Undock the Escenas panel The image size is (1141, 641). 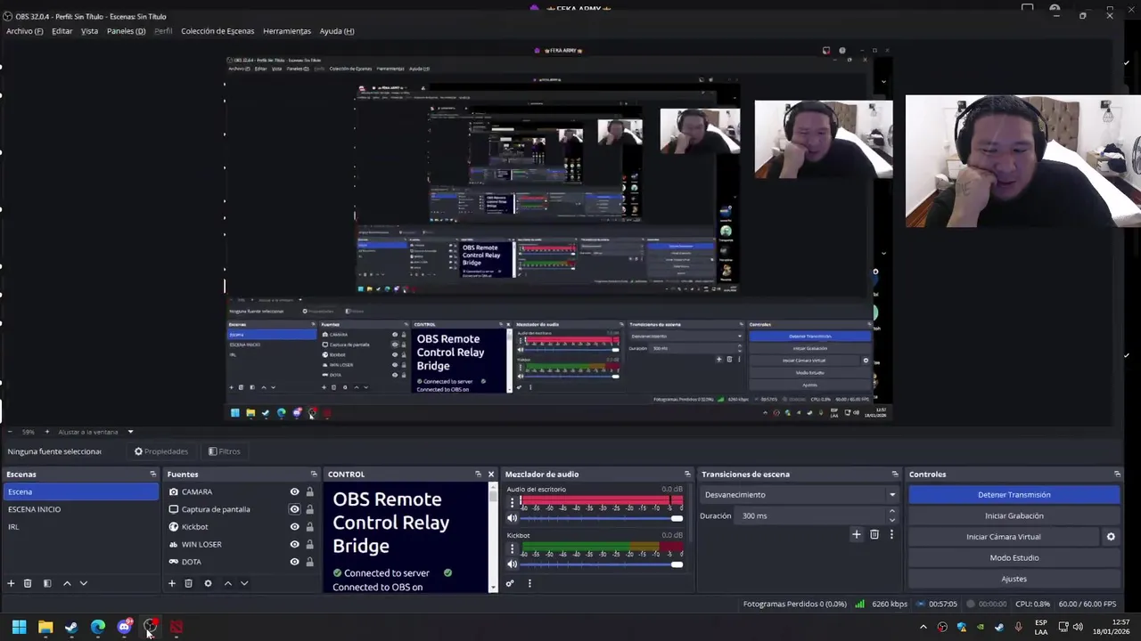point(152,475)
